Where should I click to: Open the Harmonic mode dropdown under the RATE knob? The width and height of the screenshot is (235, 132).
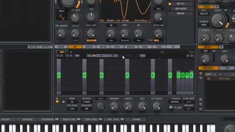(125, 40)
